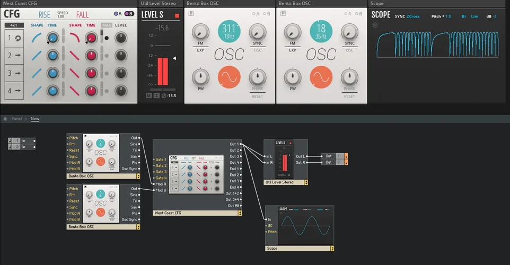Select the orange sine waveform on the 311 Hz OSC
Screen dimensions: 510x265
click(229, 77)
